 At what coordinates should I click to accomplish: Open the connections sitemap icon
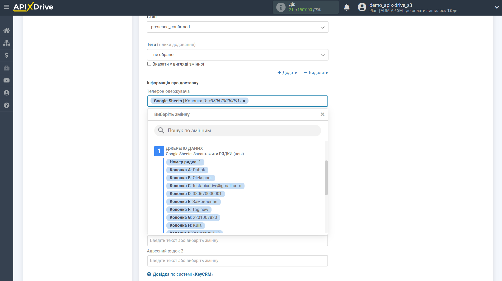tap(7, 43)
